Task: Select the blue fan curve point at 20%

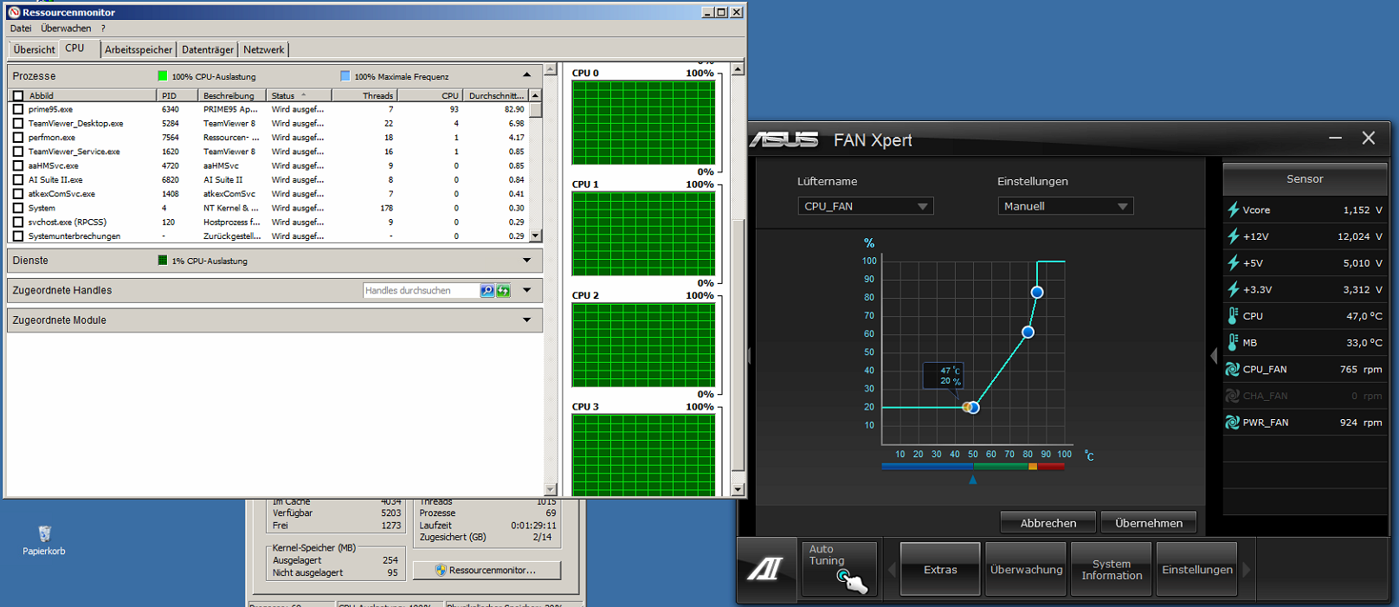Action: [974, 407]
